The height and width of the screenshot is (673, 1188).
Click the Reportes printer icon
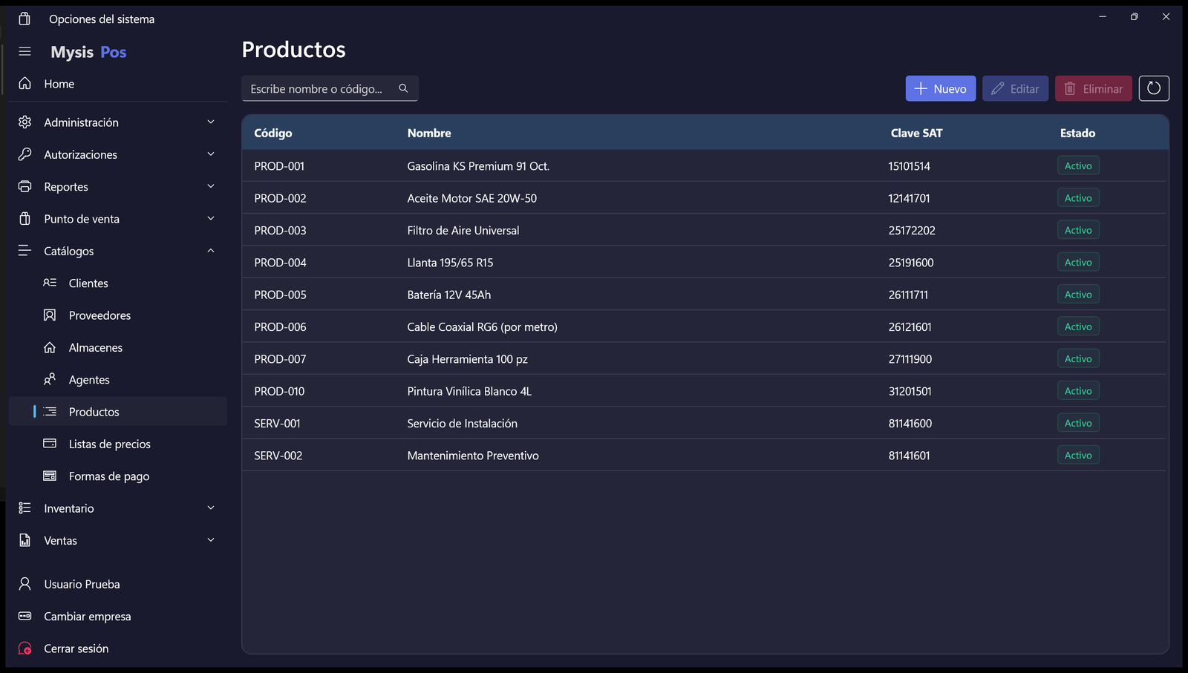pos(25,187)
